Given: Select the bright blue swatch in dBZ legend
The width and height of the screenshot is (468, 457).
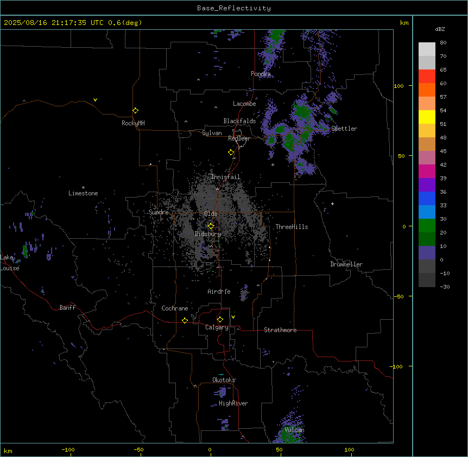Looking at the screenshot, I should point(427,198).
